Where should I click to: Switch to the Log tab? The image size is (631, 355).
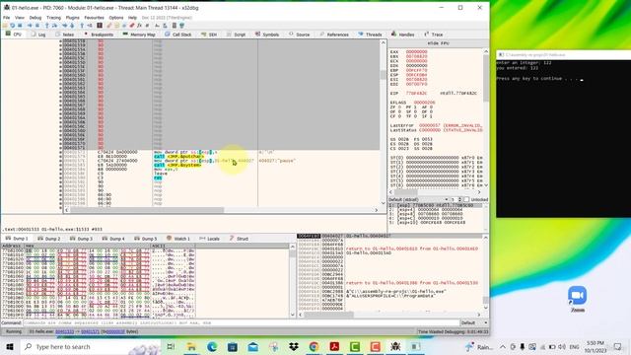[x=38, y=35]
